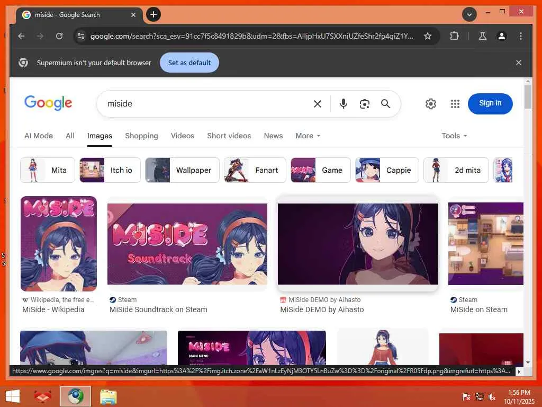Click the Google logo
542x407 pixels.
point(48,103)
